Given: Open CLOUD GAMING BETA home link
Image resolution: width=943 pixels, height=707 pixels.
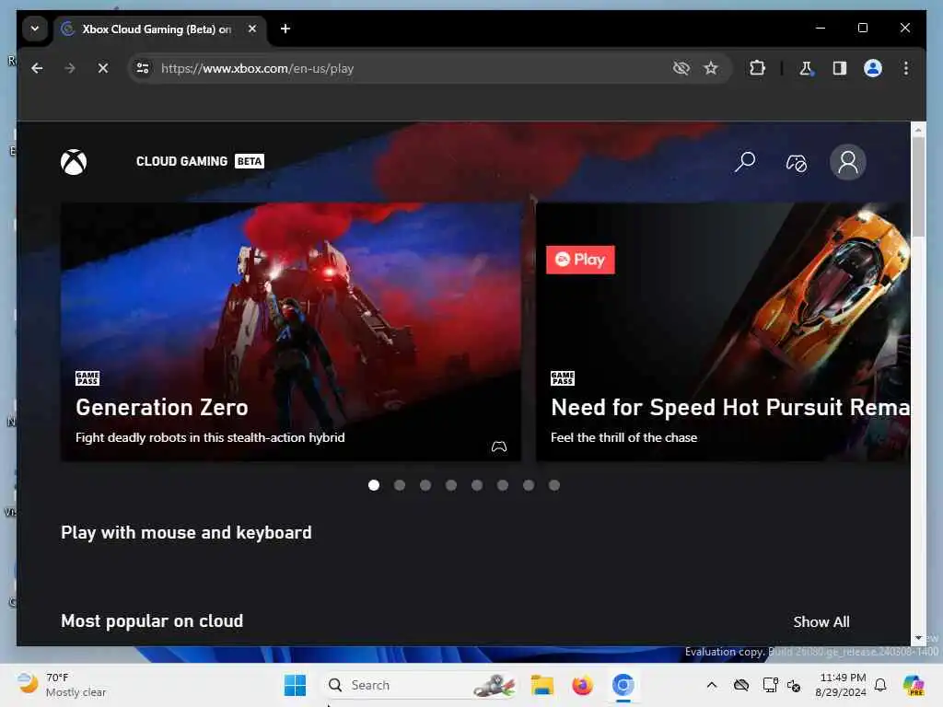Looking at the screenshot, I should point(200,161).
